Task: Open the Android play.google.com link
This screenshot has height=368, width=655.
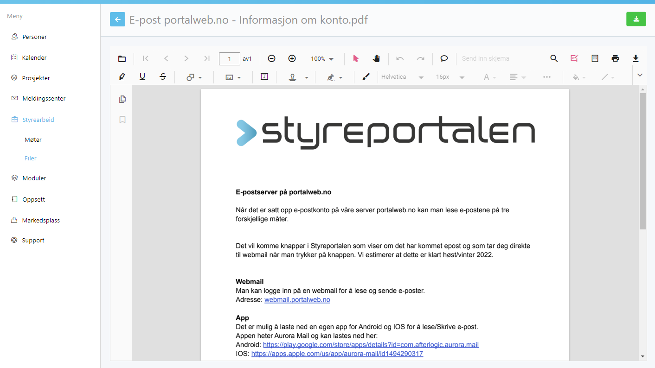Action: tap(371, 345)
